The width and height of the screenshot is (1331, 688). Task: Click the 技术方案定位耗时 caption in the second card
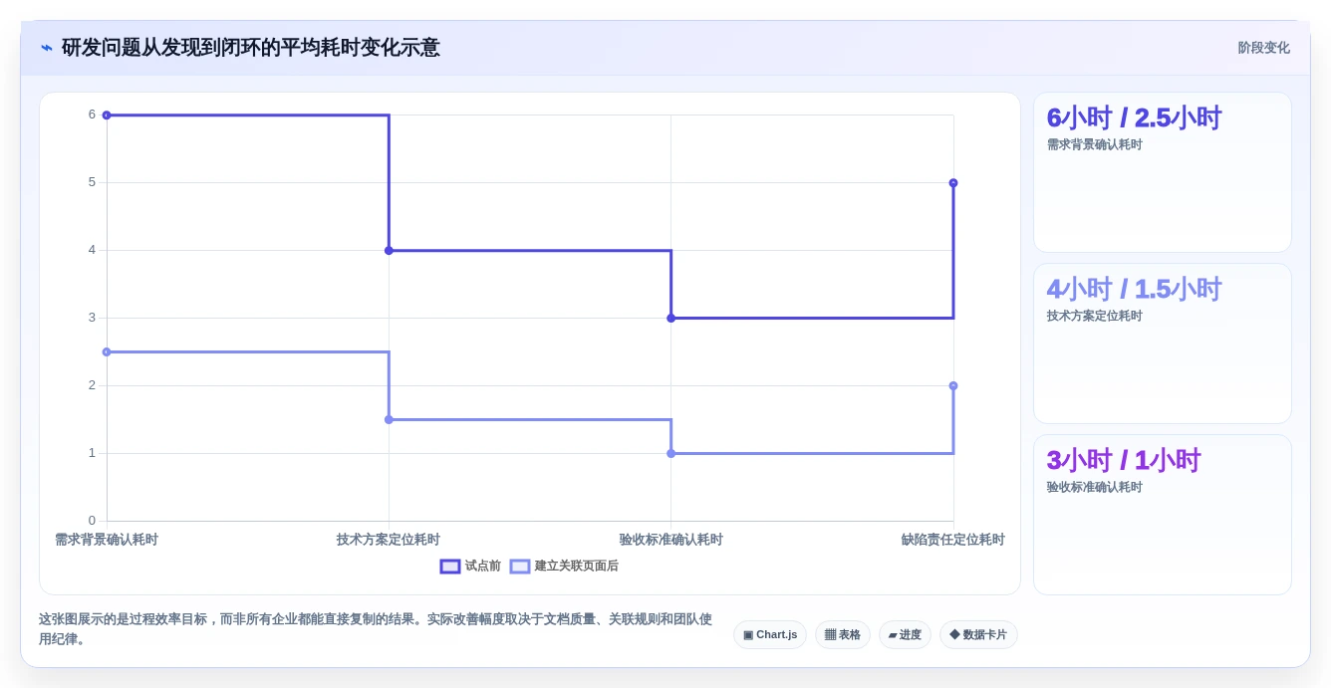(1095, 317)
